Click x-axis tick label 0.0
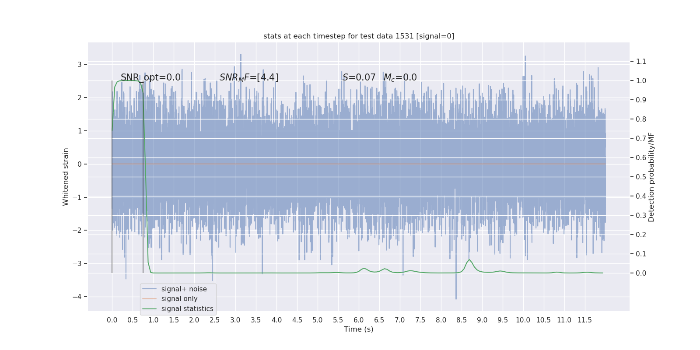This screenshot has width=700, height=350. 112,320
